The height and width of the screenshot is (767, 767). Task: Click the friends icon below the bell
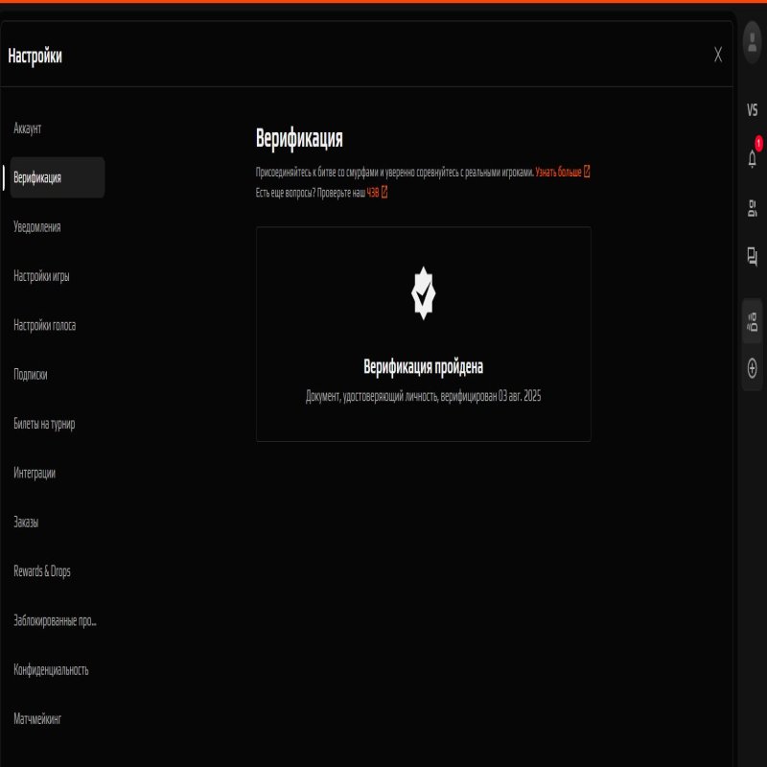tap(752, 208)
